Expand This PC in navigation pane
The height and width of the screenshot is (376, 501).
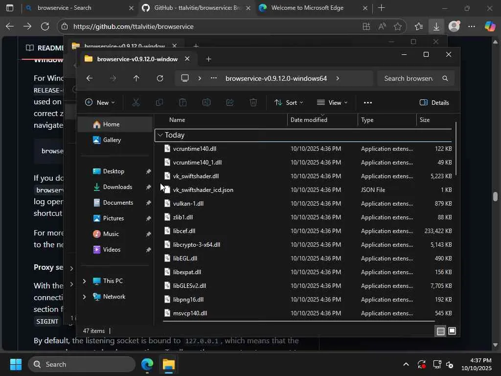[x=84, y=281]
